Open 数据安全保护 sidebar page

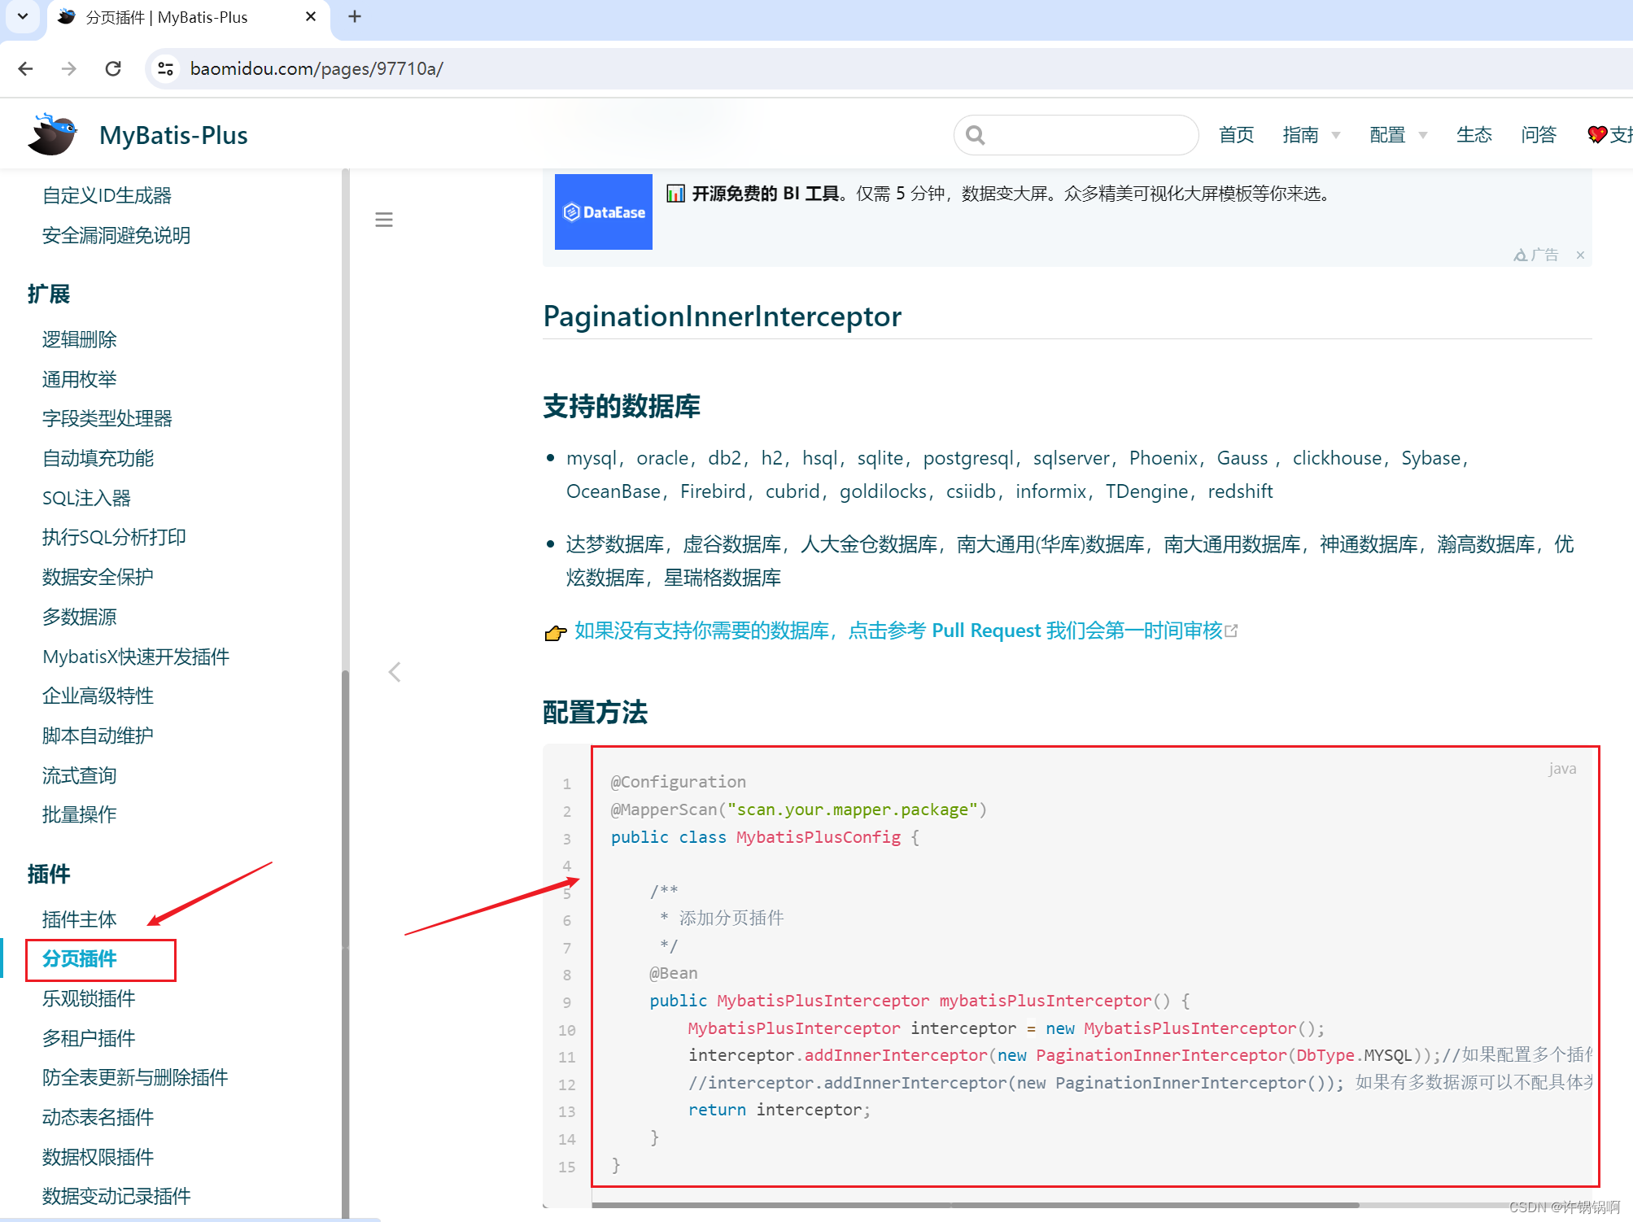coord(98,577)
